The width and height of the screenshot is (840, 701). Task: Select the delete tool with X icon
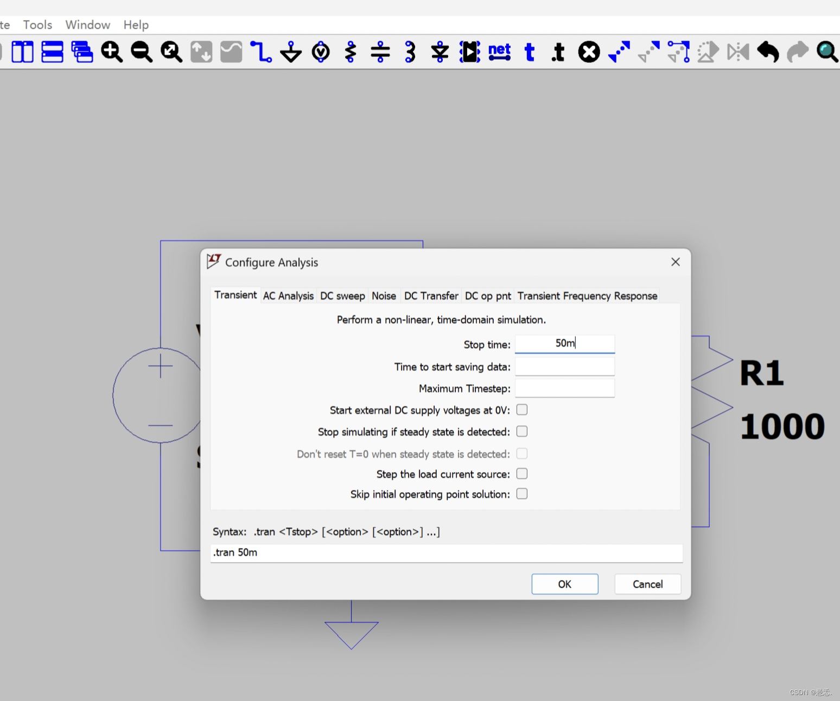(589, 52)
